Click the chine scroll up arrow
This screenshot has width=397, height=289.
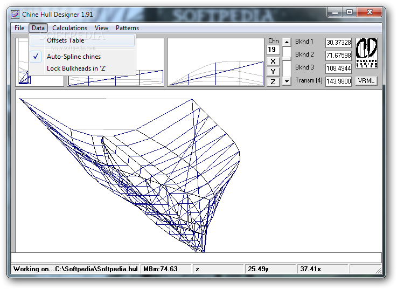(x=287, y=42)
